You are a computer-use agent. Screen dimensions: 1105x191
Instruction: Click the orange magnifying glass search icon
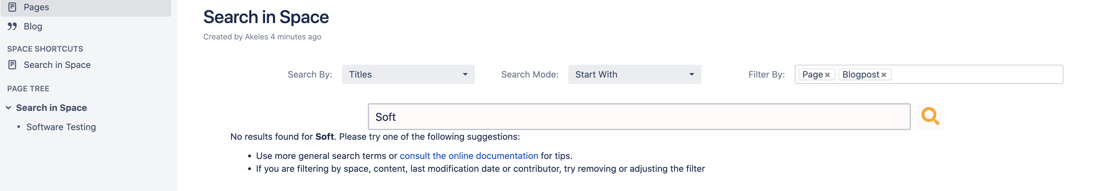pyautogui.click(x=930, y=116)
